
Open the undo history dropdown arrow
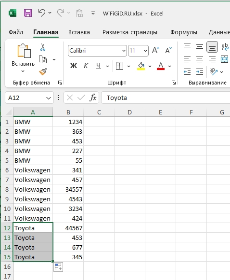click(x=50, y=13)
